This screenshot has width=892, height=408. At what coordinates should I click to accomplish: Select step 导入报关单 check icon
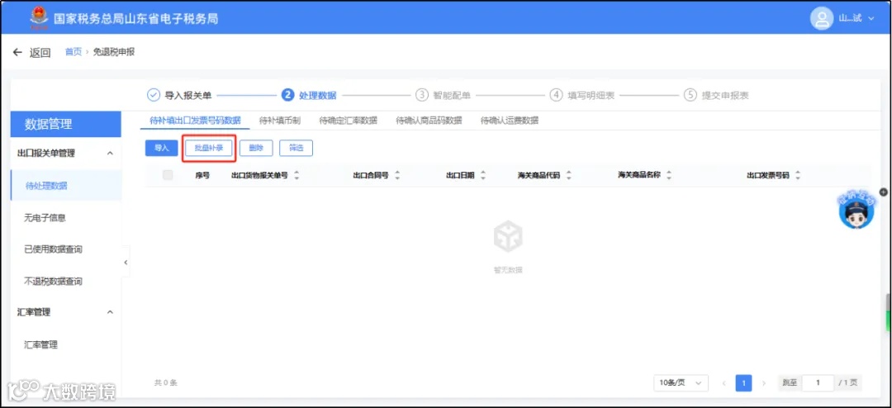coord(153,95)
